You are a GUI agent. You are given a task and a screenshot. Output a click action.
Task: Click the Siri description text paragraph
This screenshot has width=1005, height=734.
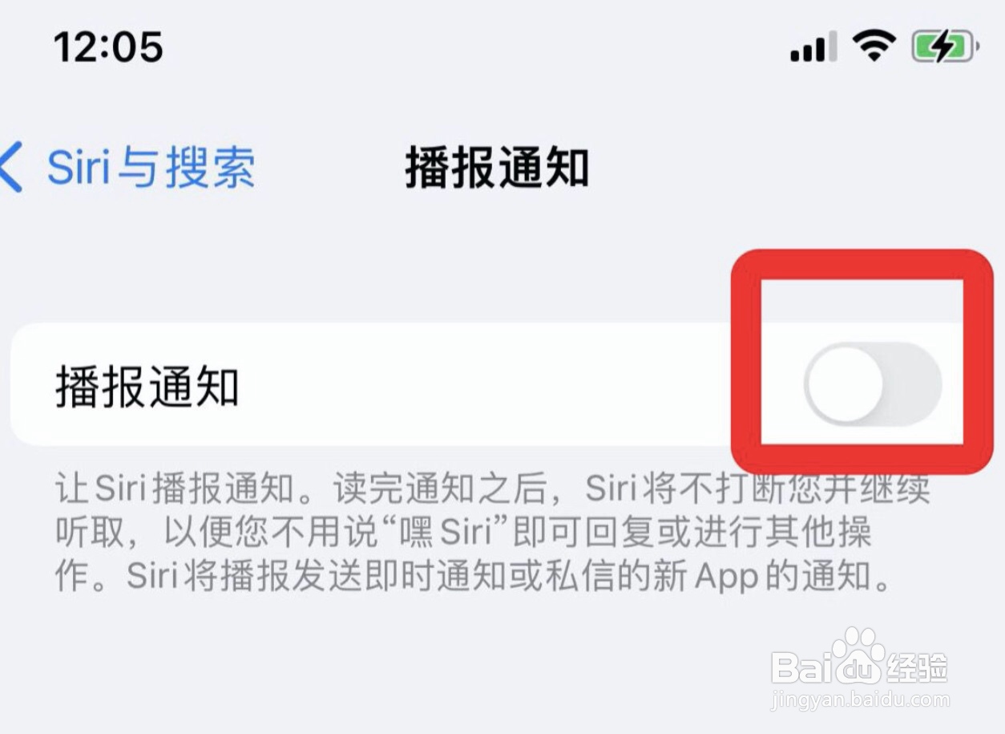point(493,532)
